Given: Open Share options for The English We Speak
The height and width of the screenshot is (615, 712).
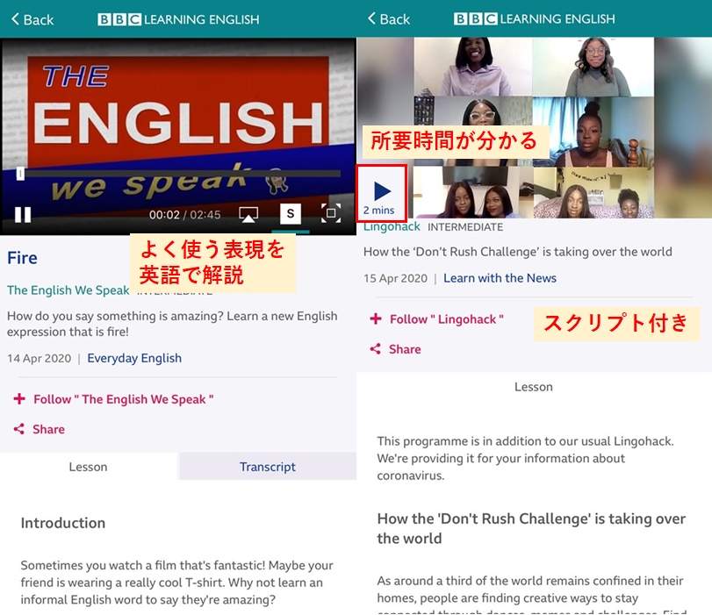Looking at the screenshot, I should click(44, 429).
